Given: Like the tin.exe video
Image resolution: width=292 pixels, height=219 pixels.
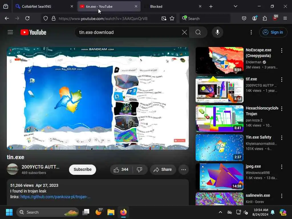Looking at the screenshot, I should coord(121,169).
